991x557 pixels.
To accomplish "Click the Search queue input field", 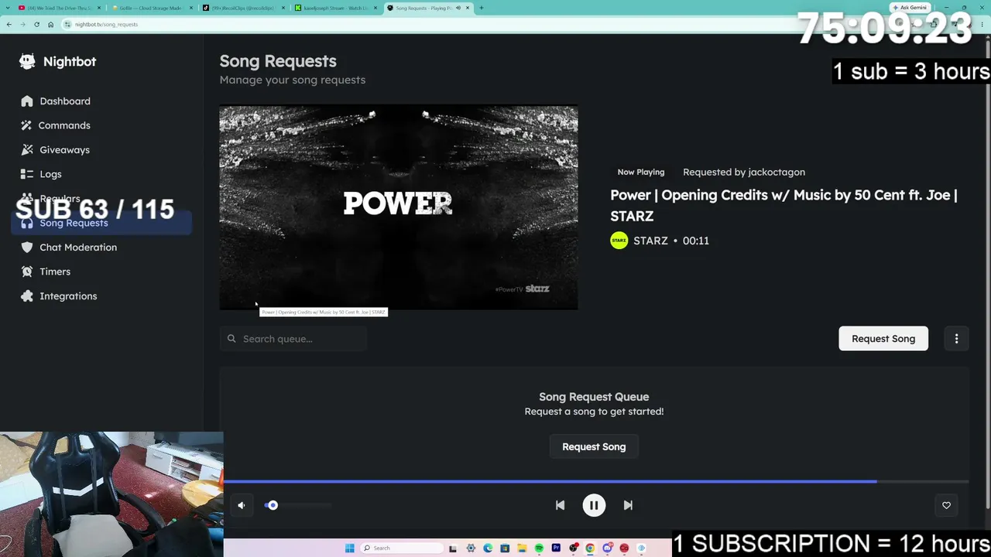I will pos(293,339).
